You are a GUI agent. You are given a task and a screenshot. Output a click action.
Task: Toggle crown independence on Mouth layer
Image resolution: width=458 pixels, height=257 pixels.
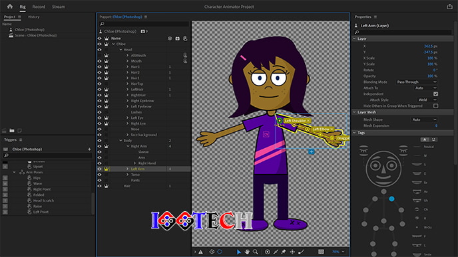point(107,61)
